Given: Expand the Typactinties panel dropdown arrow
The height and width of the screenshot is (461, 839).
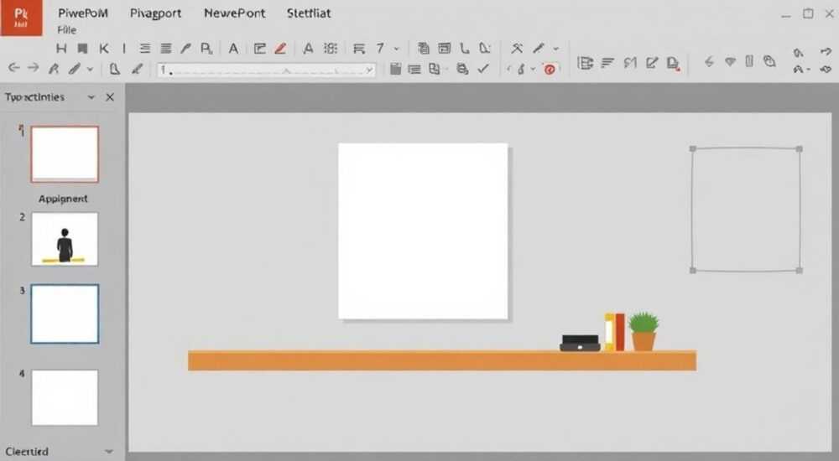Looking at the screenshot, I should click(91, 97).
